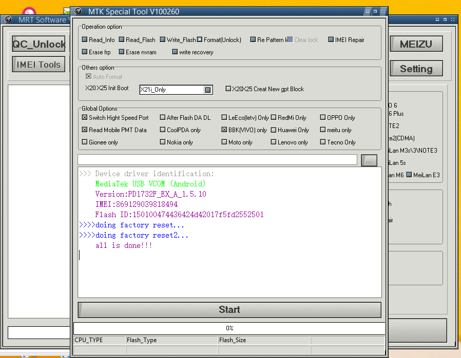Viewport: 461px width, 358px height.
Task: Disable the BBK(VIVO) only option
Action: tap(224, 130)
